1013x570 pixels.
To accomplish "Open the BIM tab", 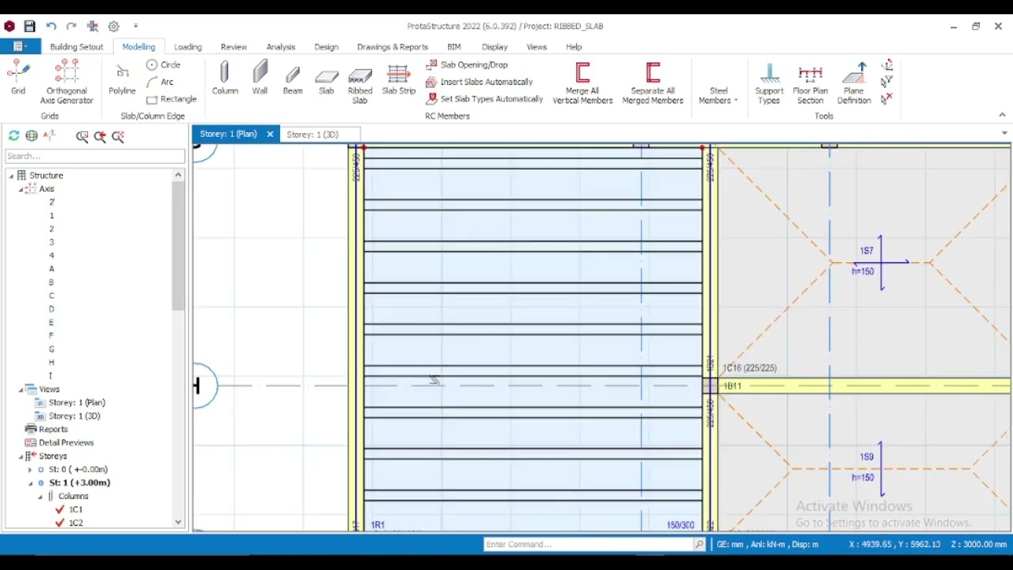I will click(453, 47).
